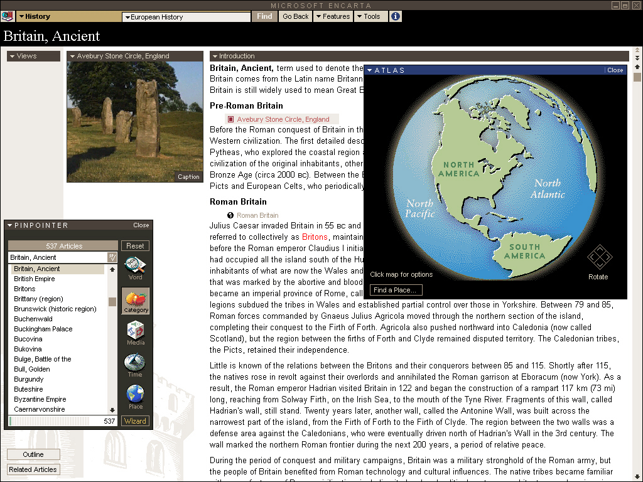Viewport: 643px width, 482px height.
Task: Close the Pinpointer panel
Action: (x=141, y=225)
